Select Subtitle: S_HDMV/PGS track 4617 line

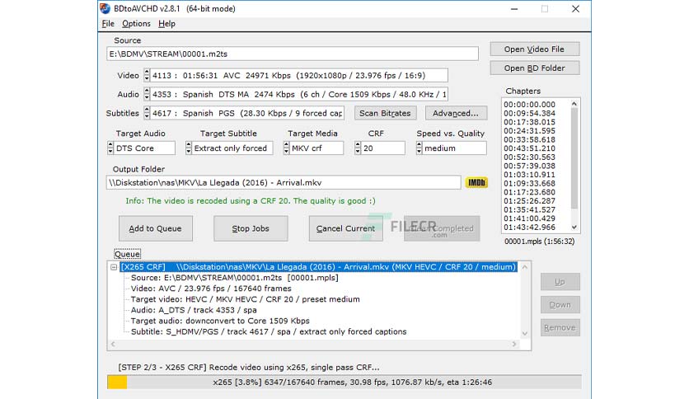[269, 331]
